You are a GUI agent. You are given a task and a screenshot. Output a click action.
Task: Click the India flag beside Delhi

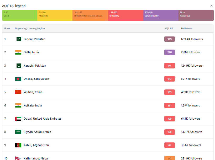[18, 52]
